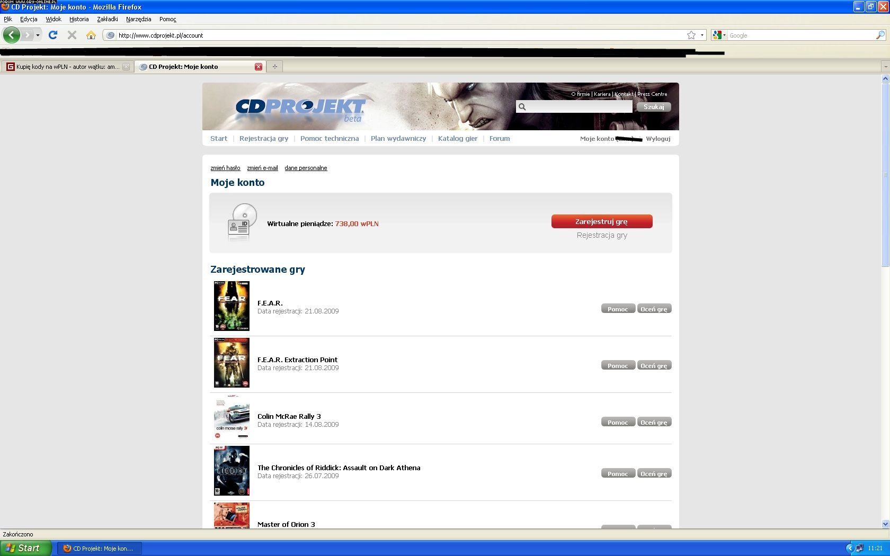Open the Zakładki menu
Screen dimensions: 890x556
(x=108, y=19)
